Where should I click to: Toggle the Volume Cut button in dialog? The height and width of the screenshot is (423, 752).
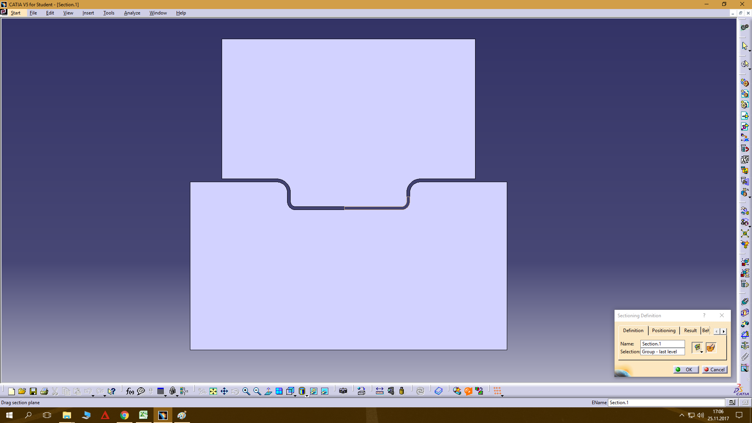[x=710, y=347]
